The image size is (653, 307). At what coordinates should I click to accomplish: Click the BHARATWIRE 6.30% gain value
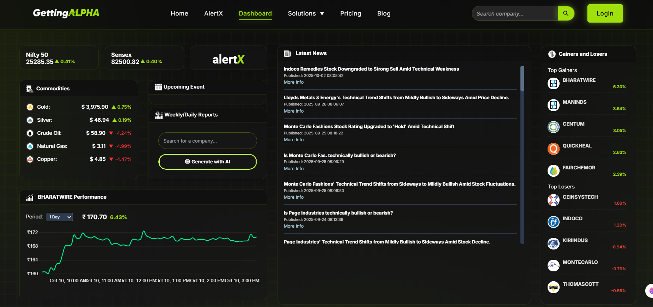[620, 87]
